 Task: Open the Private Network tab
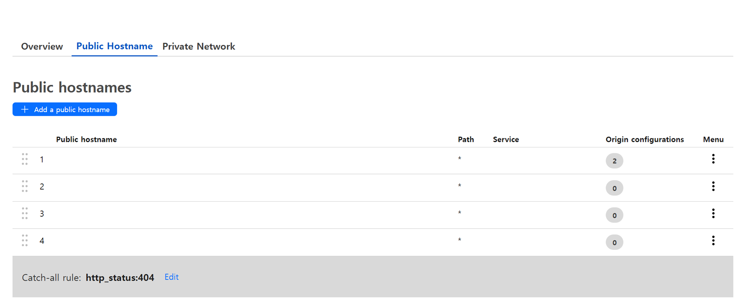point(199,46)
